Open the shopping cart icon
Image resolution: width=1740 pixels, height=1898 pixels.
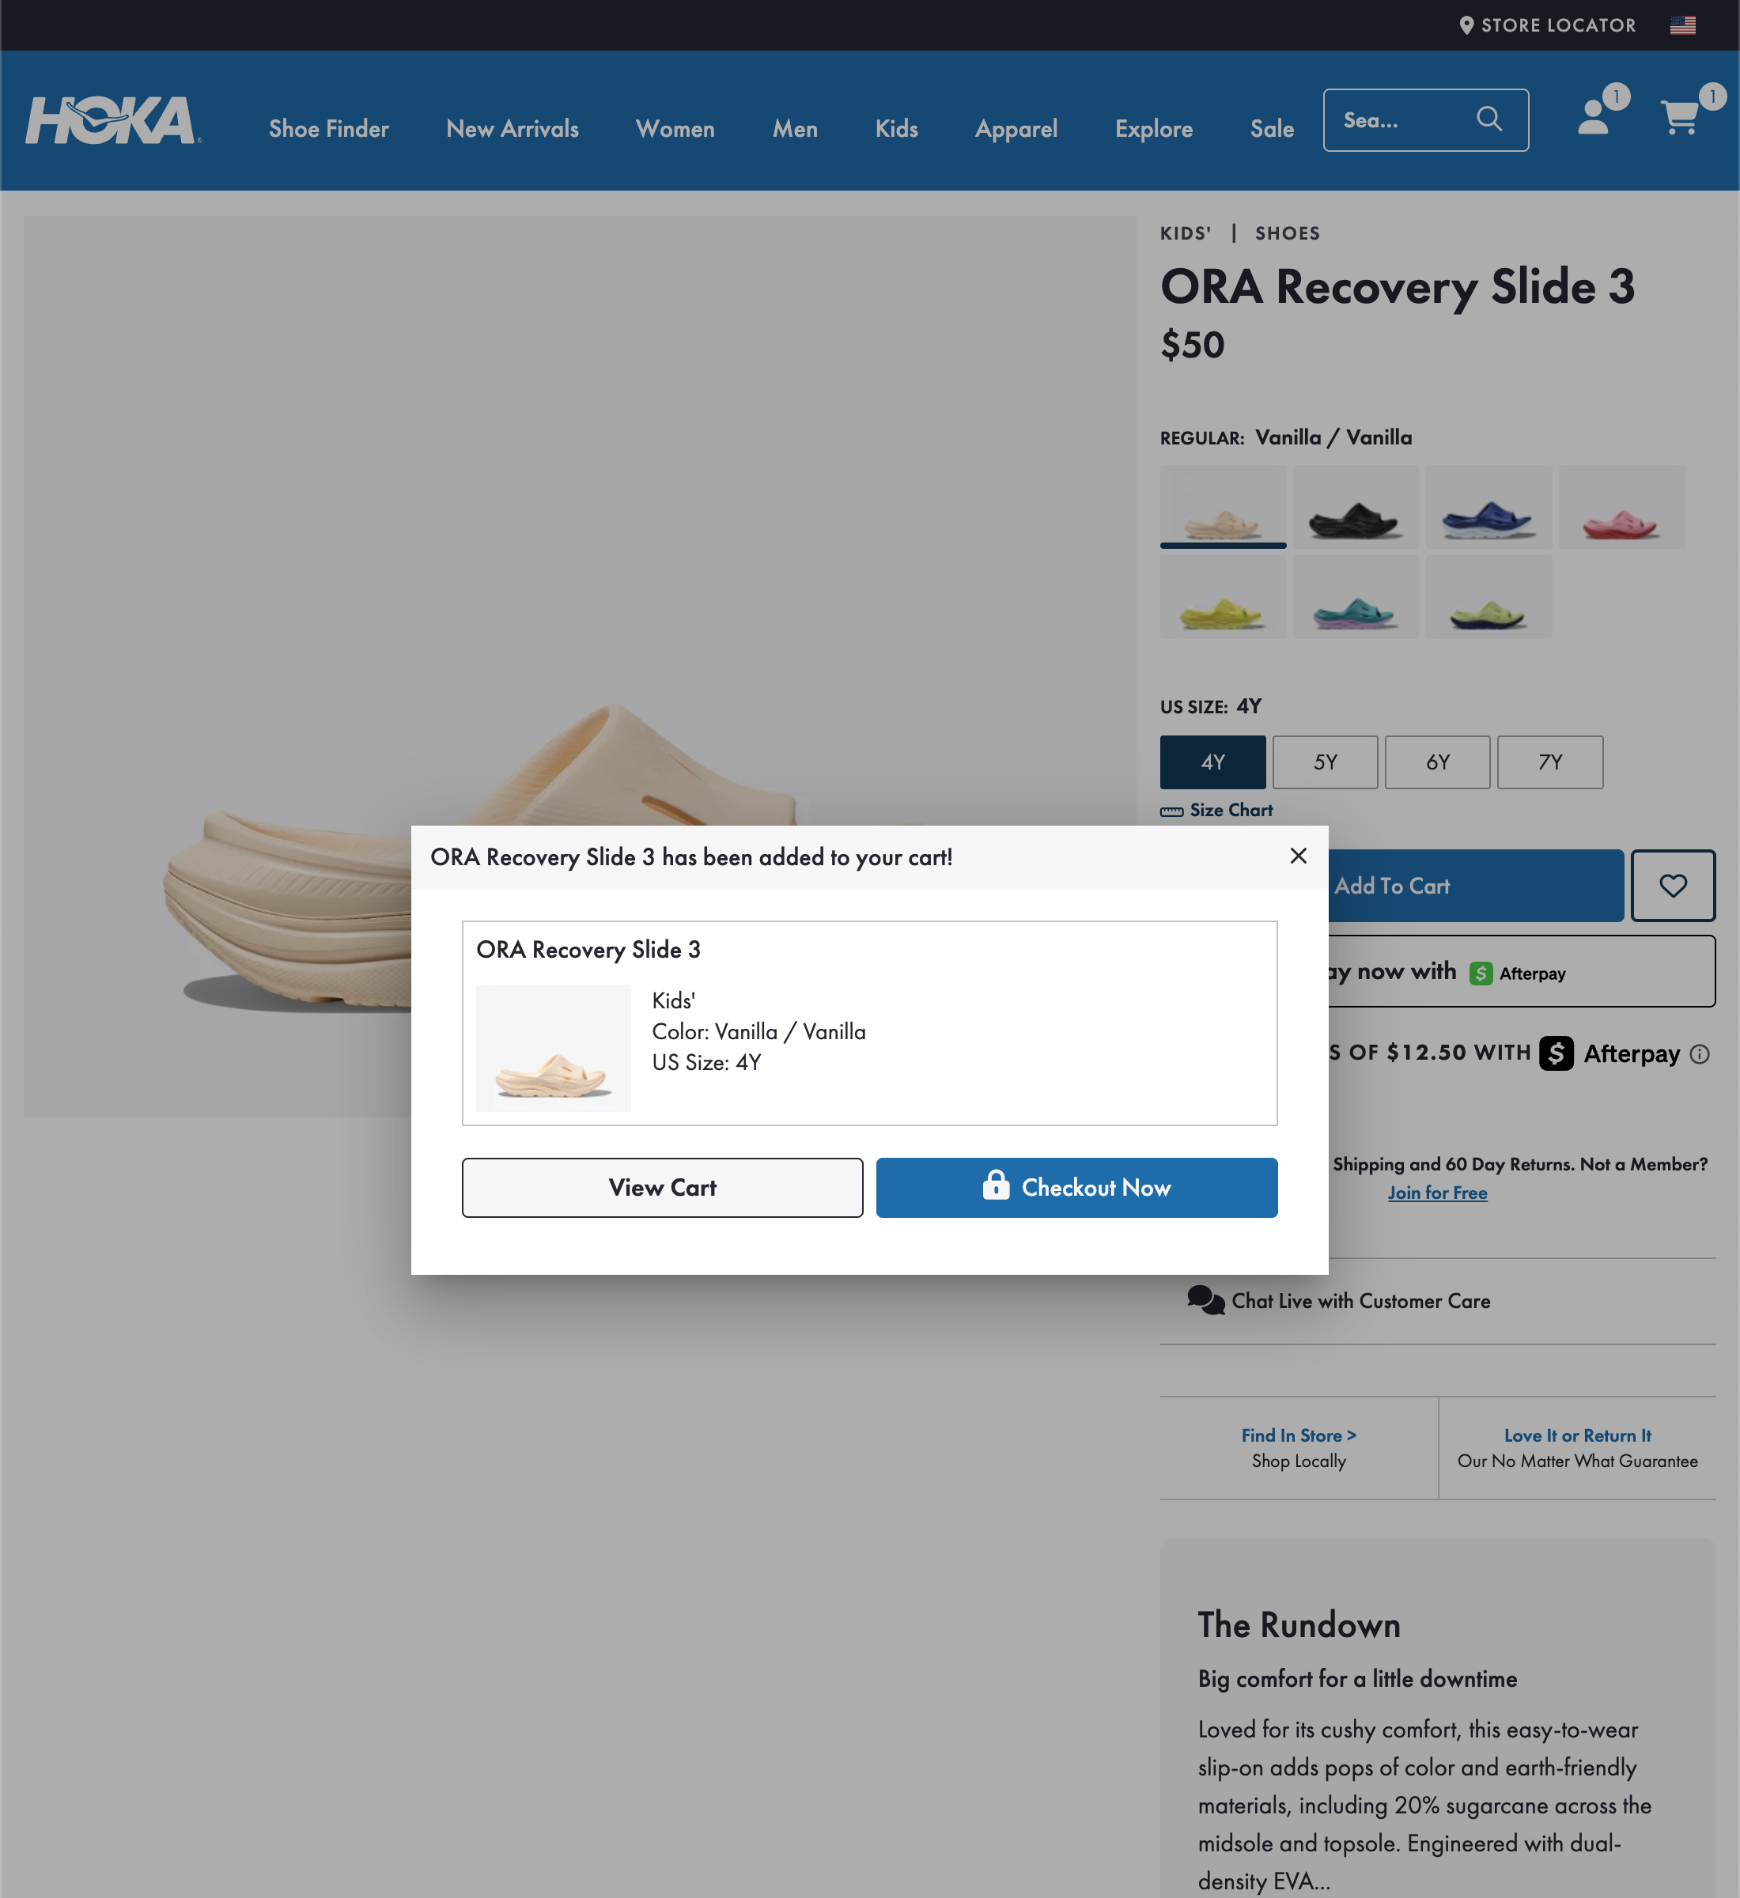tap(1681, 119)
